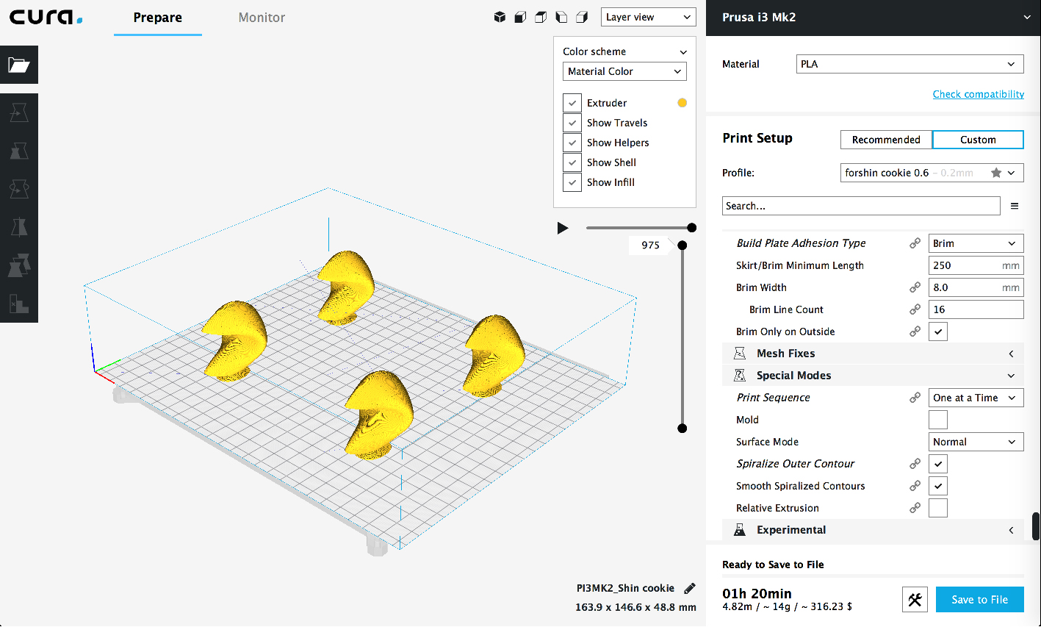Click the link icon for Spiralize Outer Contour
1041x627 pixels.
915,464
